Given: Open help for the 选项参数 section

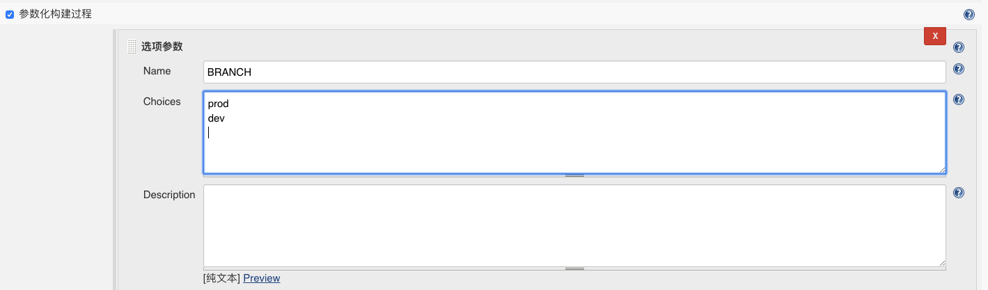Looking at the screenshot, I should point(959,47).
